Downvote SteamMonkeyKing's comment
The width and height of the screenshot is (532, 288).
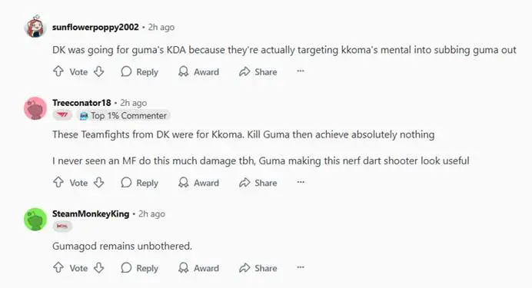98,268
